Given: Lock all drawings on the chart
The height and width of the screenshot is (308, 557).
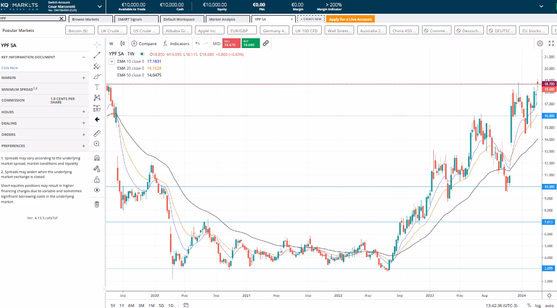Looking at the screenshot, I should [x=97, y=179].
